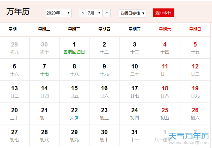Pick July 31 date cell

[x=135, y=135]
